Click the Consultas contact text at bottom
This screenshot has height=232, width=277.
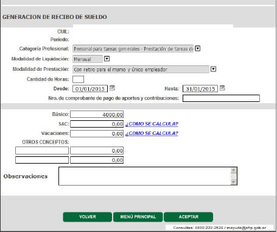click(220, 228)
